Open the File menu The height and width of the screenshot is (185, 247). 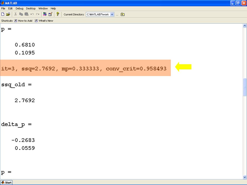click(x=3, y=8)
